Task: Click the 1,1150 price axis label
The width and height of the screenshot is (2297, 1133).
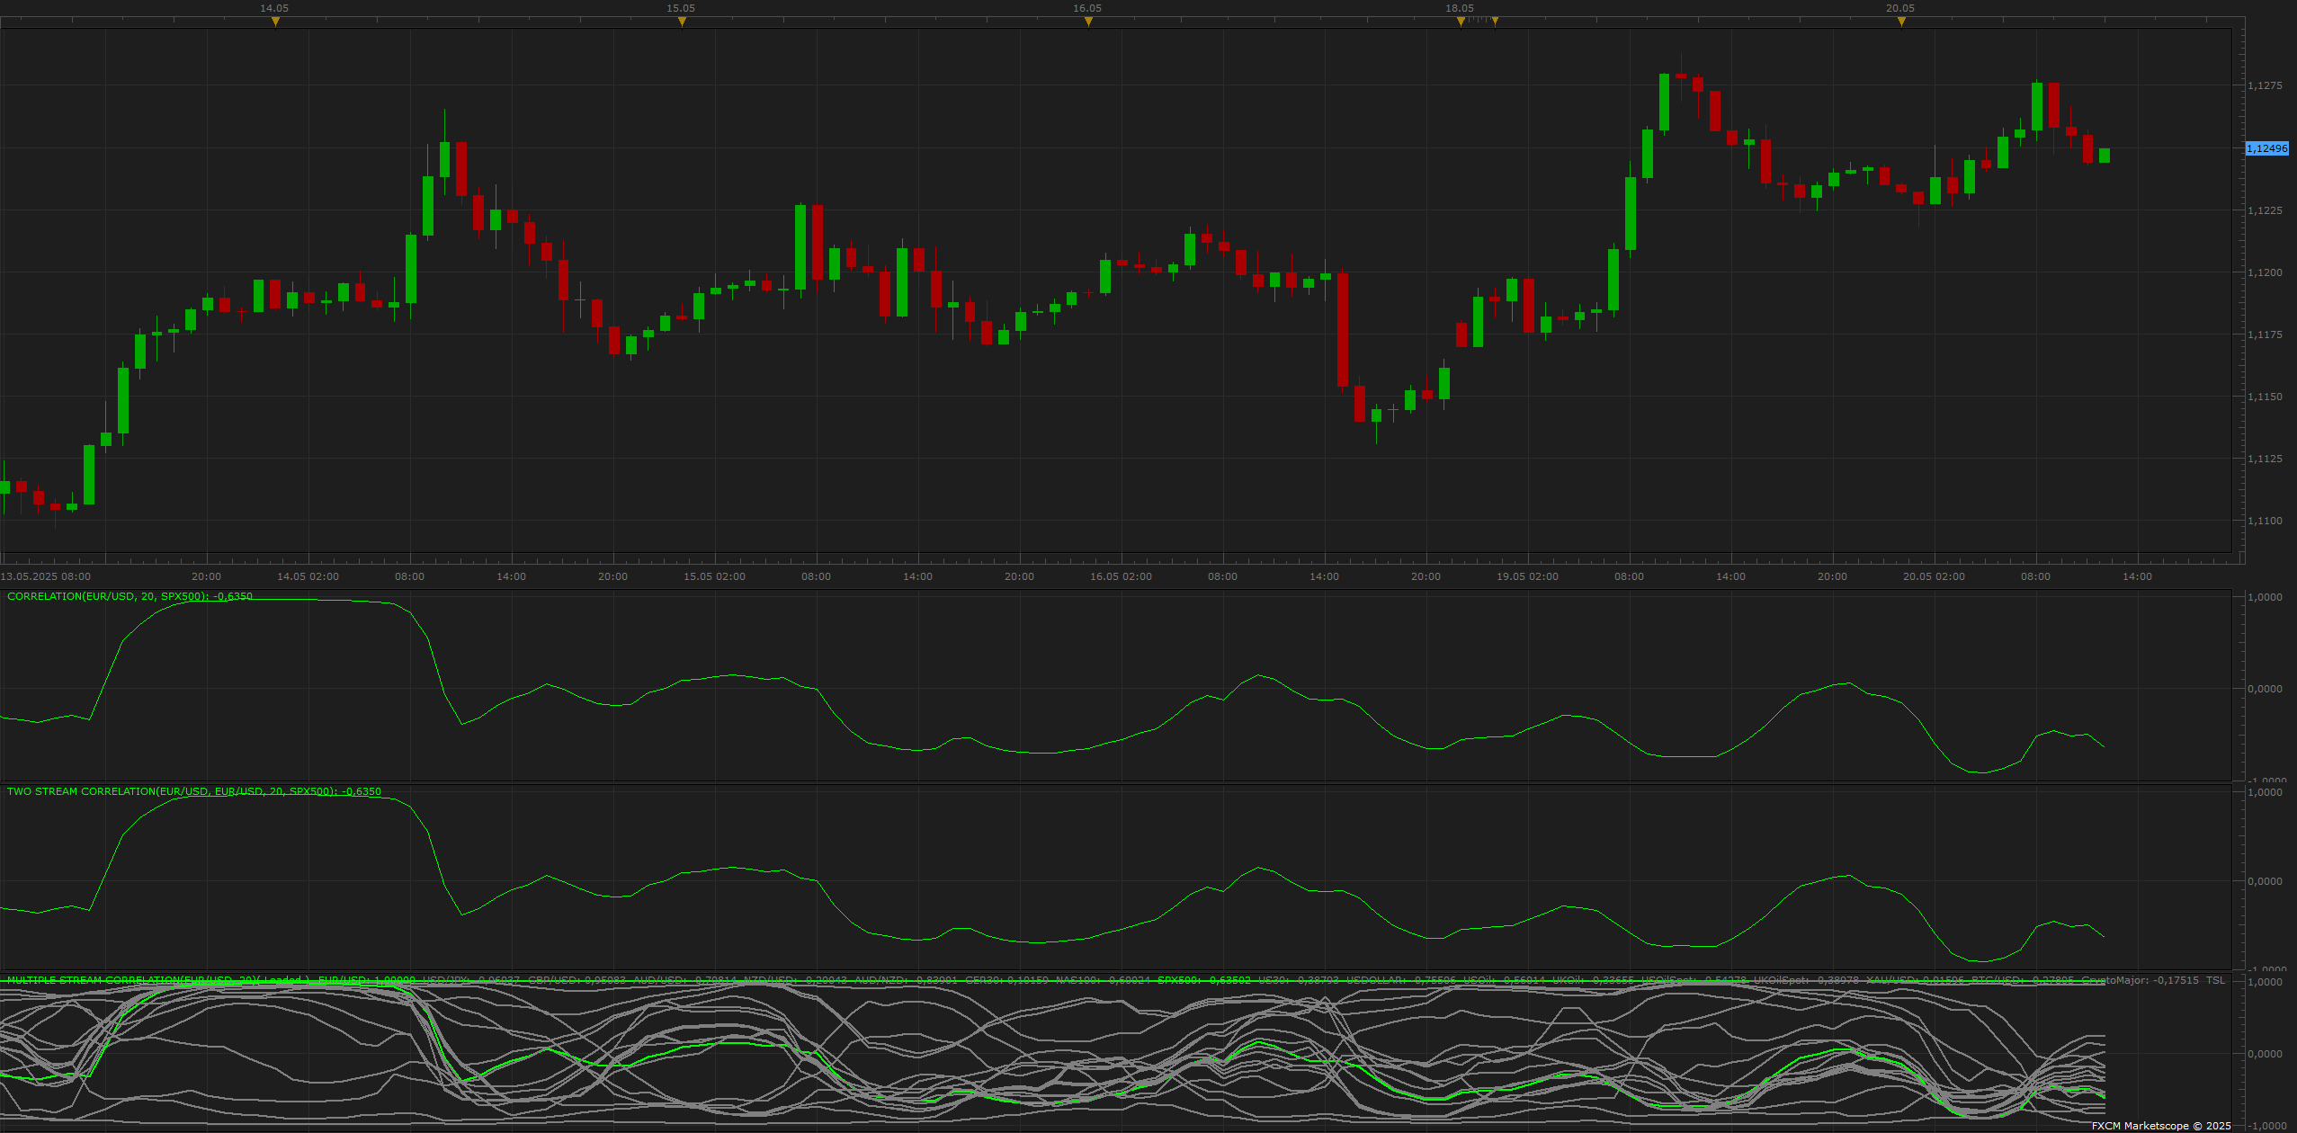Action: [x=2265, y=397]
